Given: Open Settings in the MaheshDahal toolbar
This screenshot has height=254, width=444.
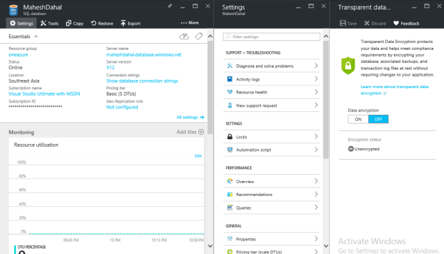Looking at the screenshot, I should point(22,23).
